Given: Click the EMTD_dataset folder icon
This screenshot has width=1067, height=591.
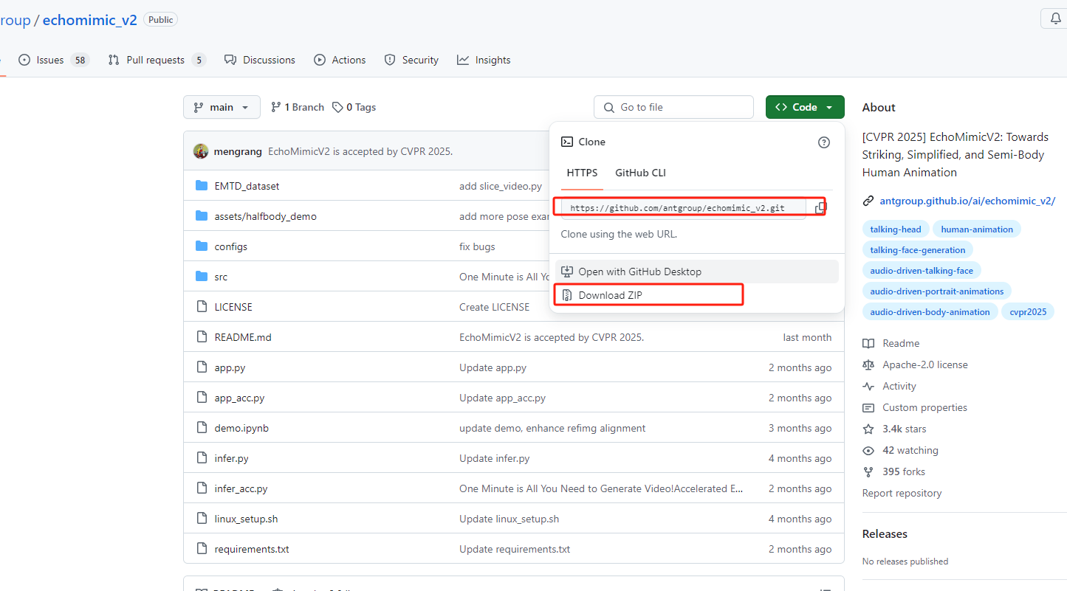Looking at the screenshot, I should point(202,186).
